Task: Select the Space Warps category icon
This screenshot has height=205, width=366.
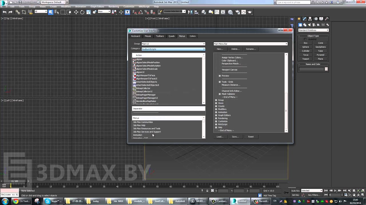Action: pyautogui.click(x=323, y=25)
